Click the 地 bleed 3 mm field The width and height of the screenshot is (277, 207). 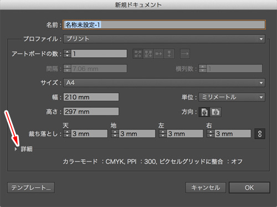(x=137, y=134)
